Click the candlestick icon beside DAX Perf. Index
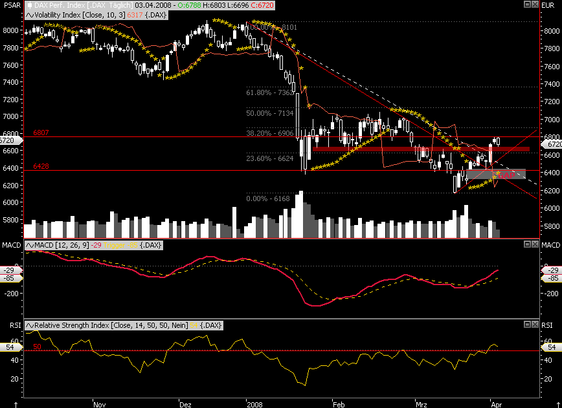The width and height of the screenshot is (562, 408). [x=29, y=5]
